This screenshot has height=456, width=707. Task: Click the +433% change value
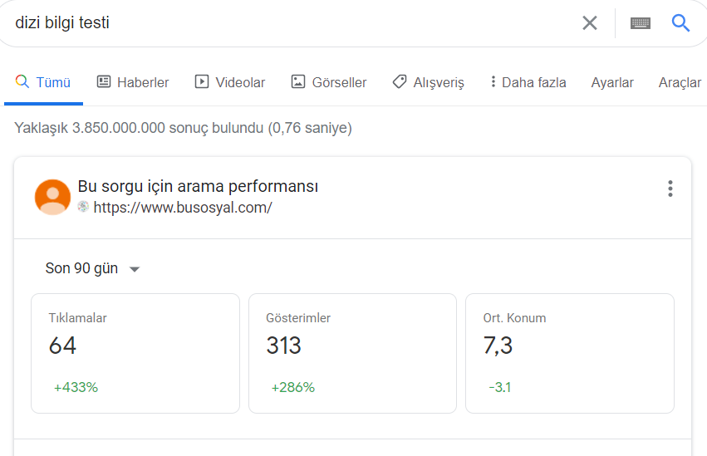click(76, 387)
